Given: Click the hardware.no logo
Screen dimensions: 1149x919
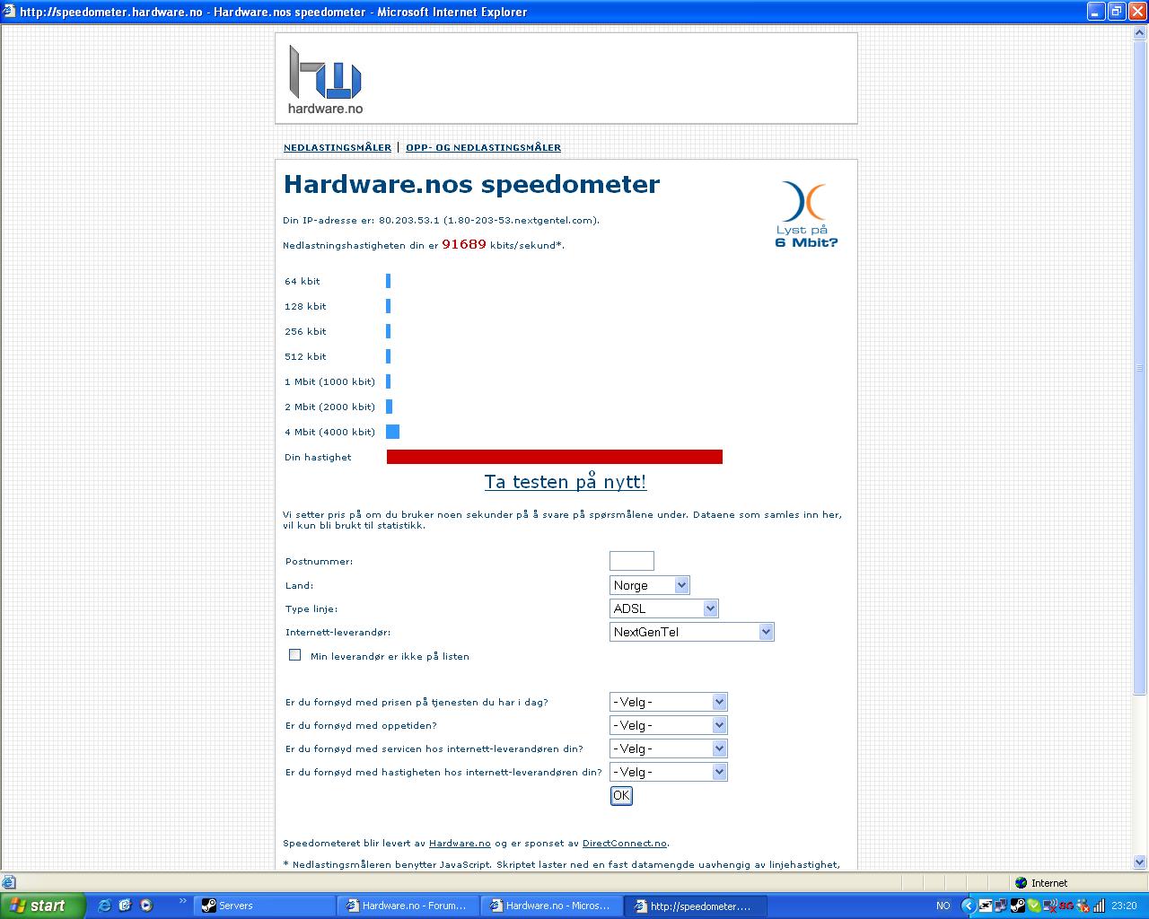Looking at the screenshot, I should tap(325, 80).
